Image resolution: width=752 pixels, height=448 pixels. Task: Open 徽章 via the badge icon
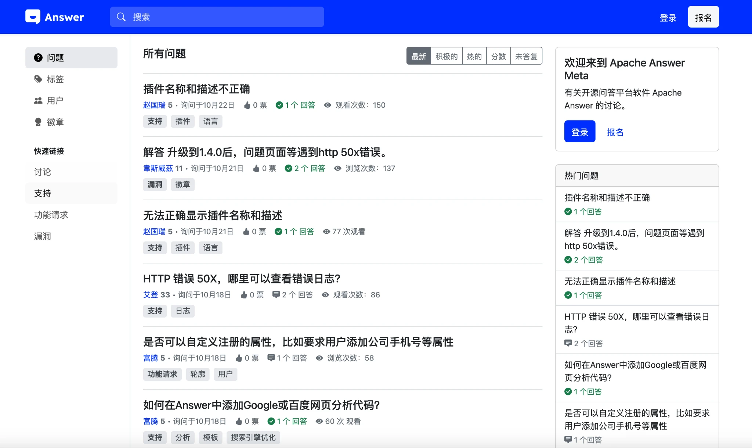click(38, 122)
